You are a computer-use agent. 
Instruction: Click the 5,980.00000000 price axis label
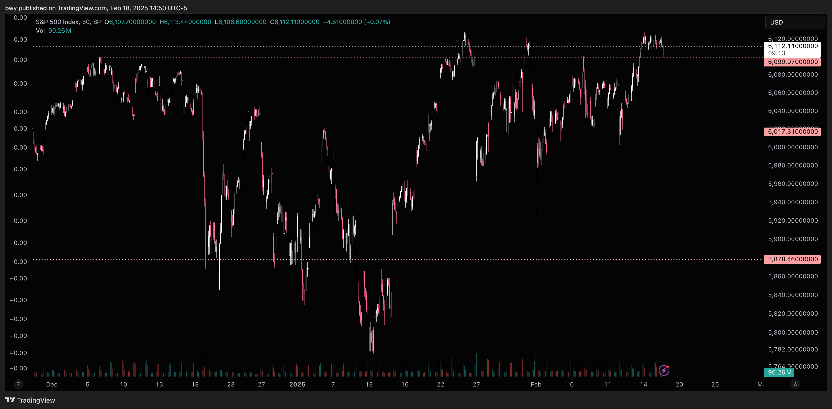click(x=793, y=165)
